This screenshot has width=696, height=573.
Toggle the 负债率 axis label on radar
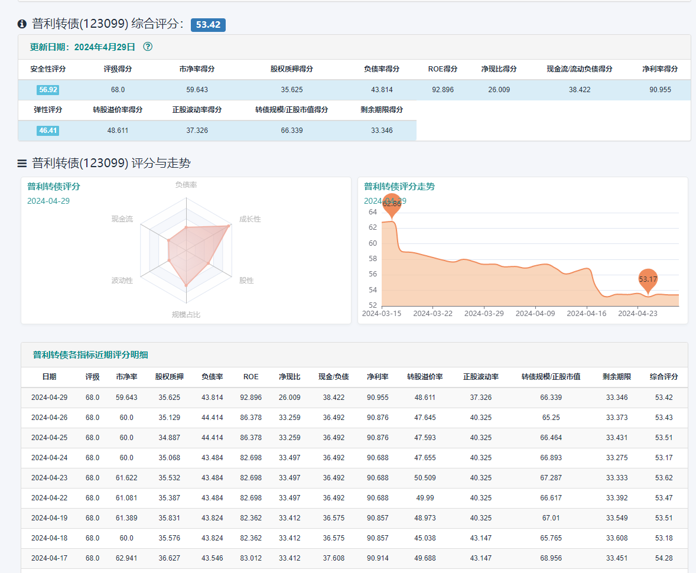186,185
